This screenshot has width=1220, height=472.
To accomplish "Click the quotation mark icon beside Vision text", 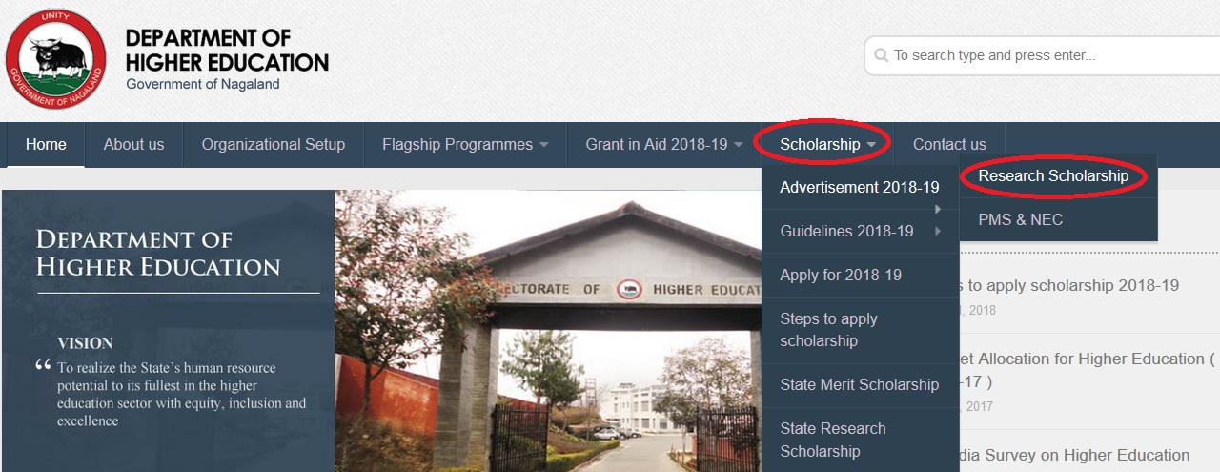I will (x=43, y=365).
